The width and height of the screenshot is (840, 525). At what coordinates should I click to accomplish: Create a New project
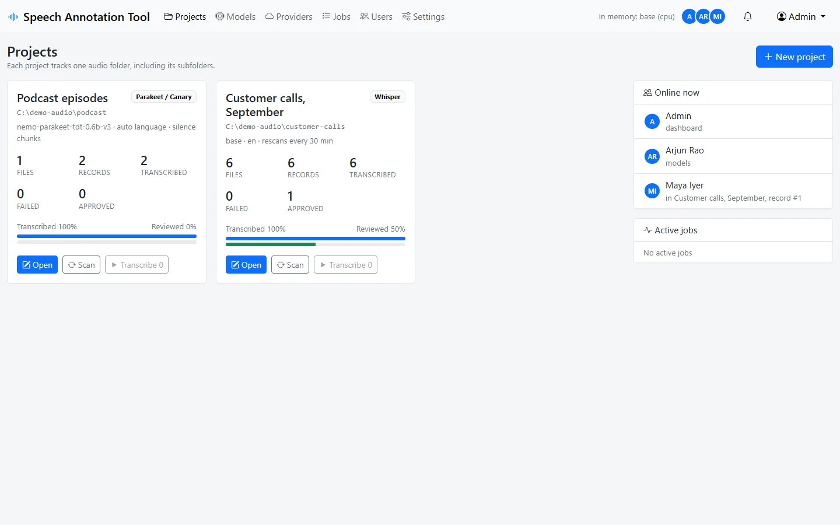point(794,57)
